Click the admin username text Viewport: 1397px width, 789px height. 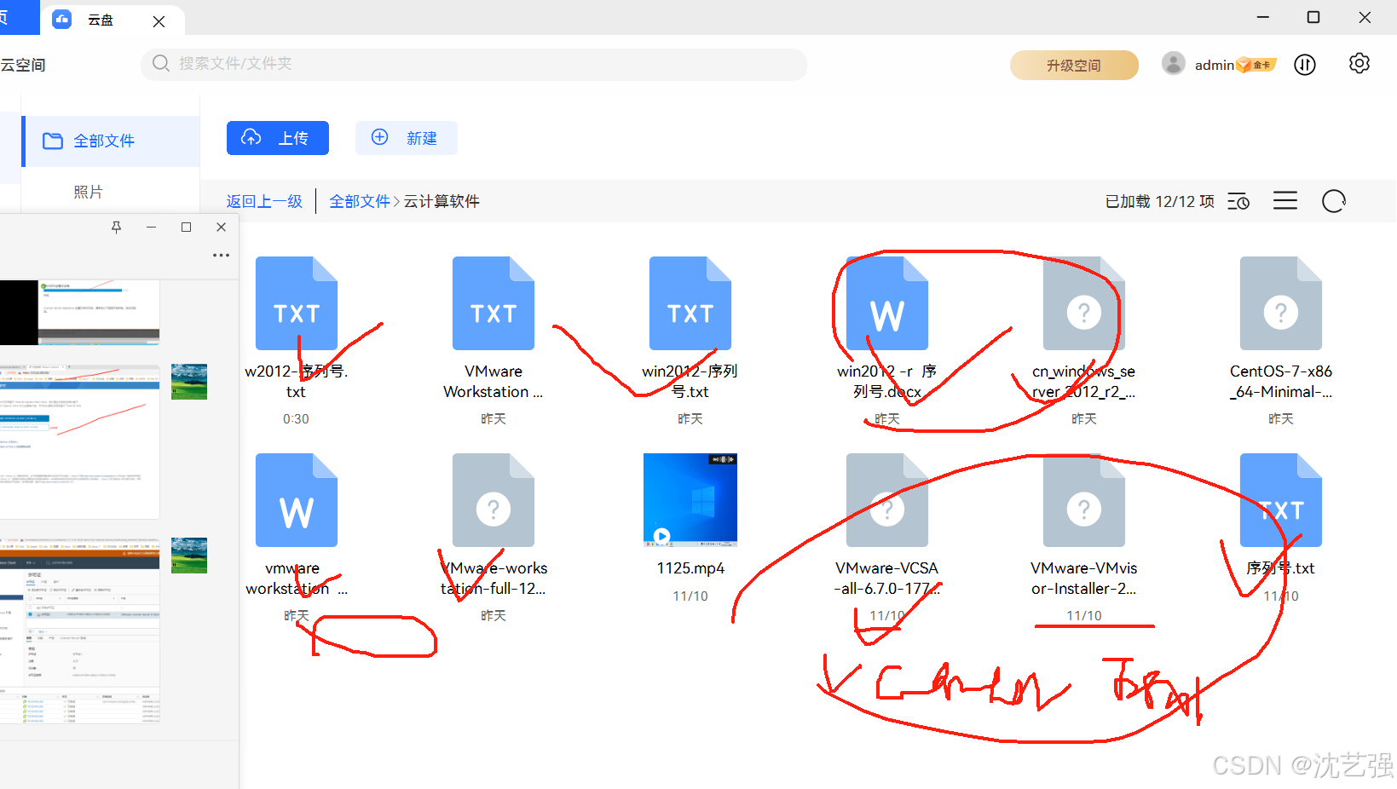coord(1215,65)
